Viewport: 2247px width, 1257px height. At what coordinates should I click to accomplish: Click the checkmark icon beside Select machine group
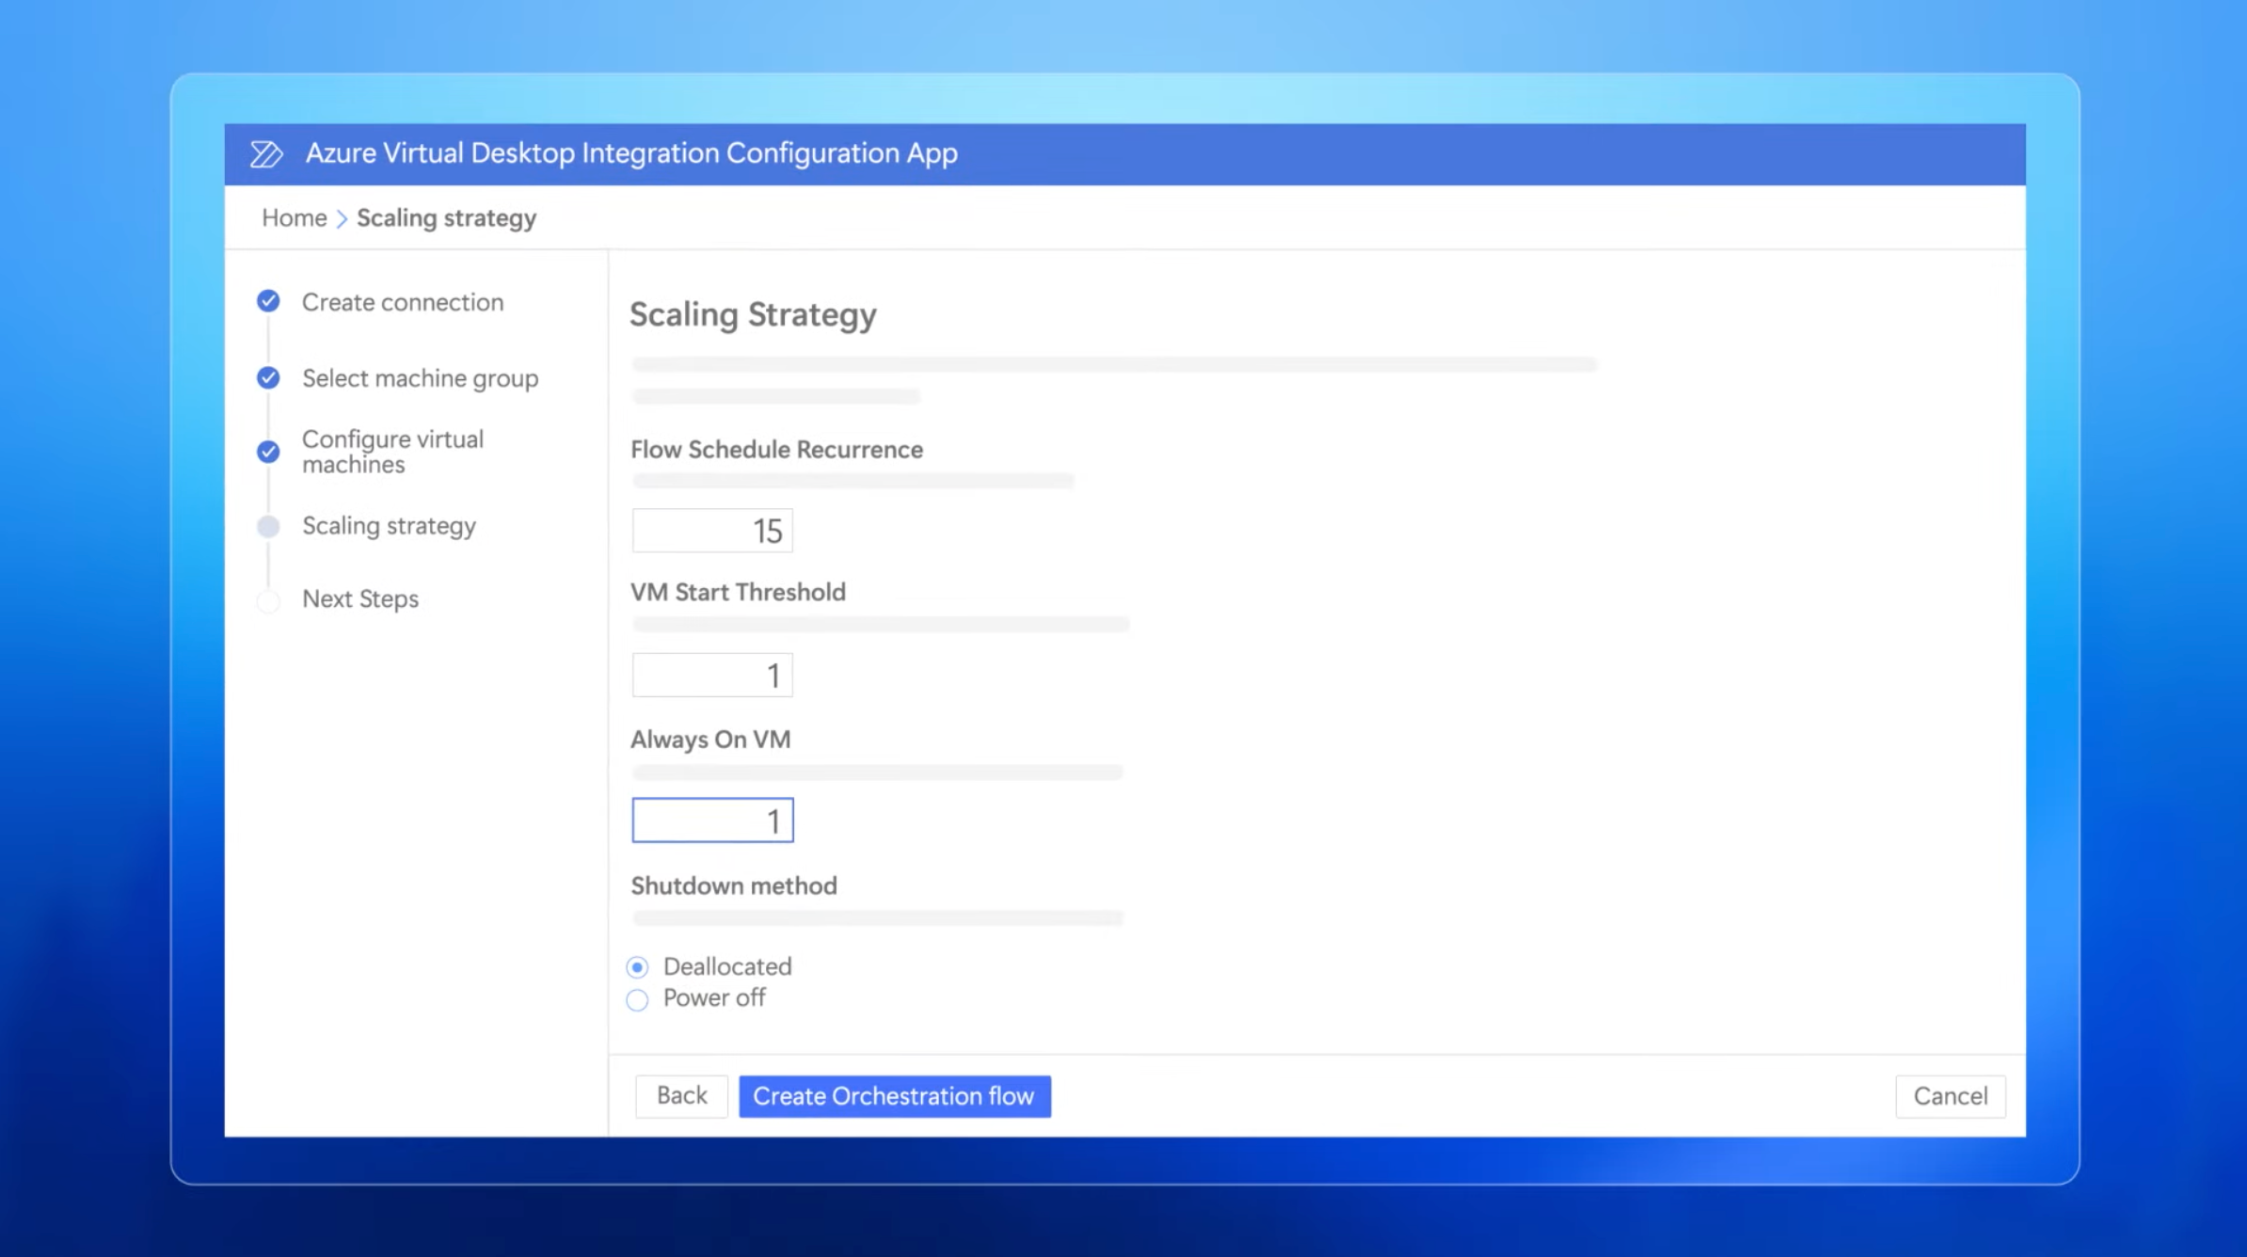(x=268, y=378)
